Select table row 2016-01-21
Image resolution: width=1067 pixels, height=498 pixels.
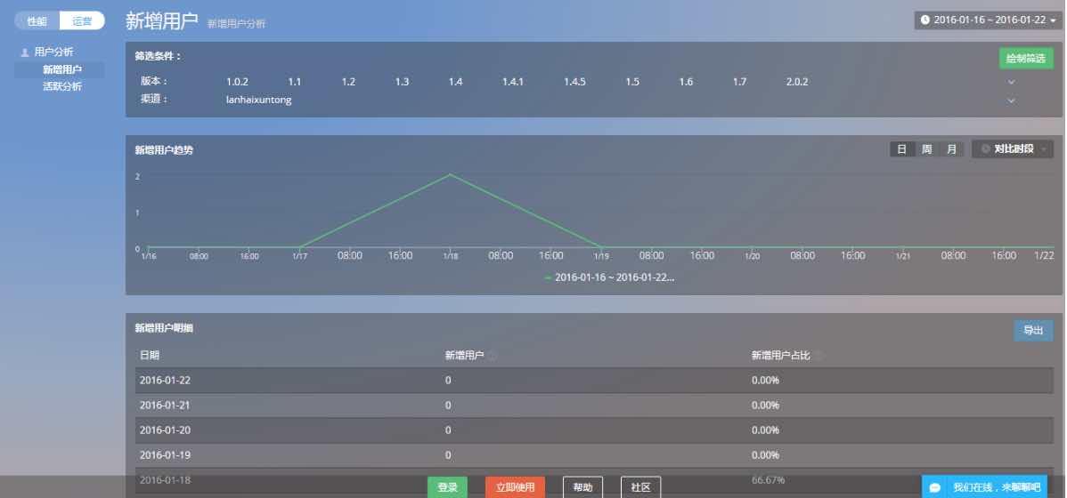click(x=593, y=406)
